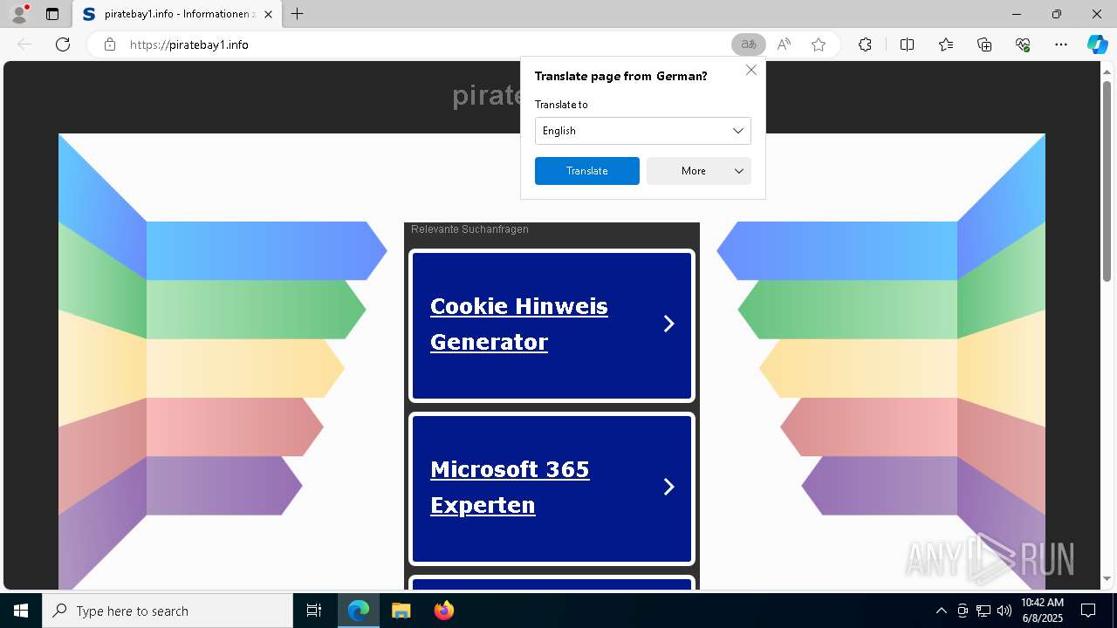Click the address bar URL

point(189,44)
